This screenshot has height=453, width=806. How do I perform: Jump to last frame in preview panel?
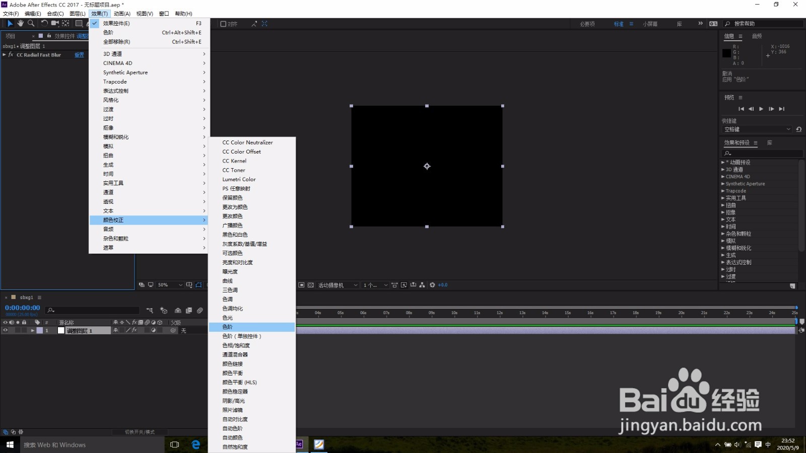tap(781, 109)
